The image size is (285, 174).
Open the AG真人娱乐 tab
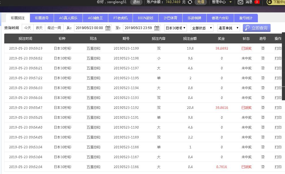point(68,18)
